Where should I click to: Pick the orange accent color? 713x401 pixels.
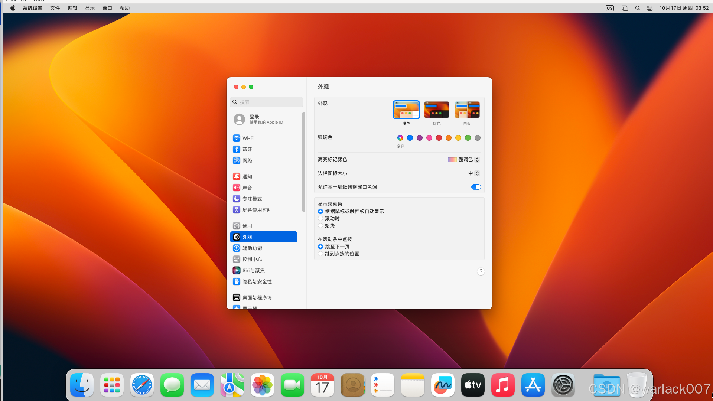click(x=449, y=138)
